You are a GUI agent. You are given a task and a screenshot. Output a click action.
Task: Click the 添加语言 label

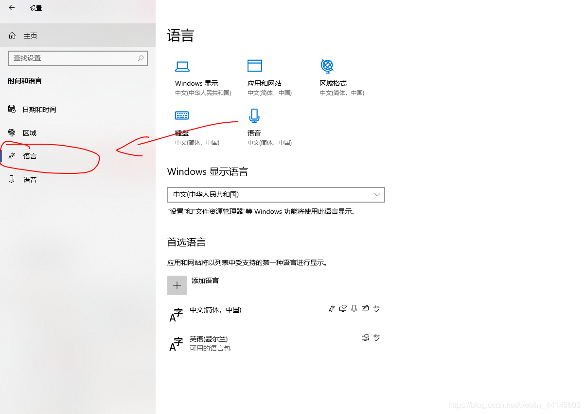click(205, 281)
